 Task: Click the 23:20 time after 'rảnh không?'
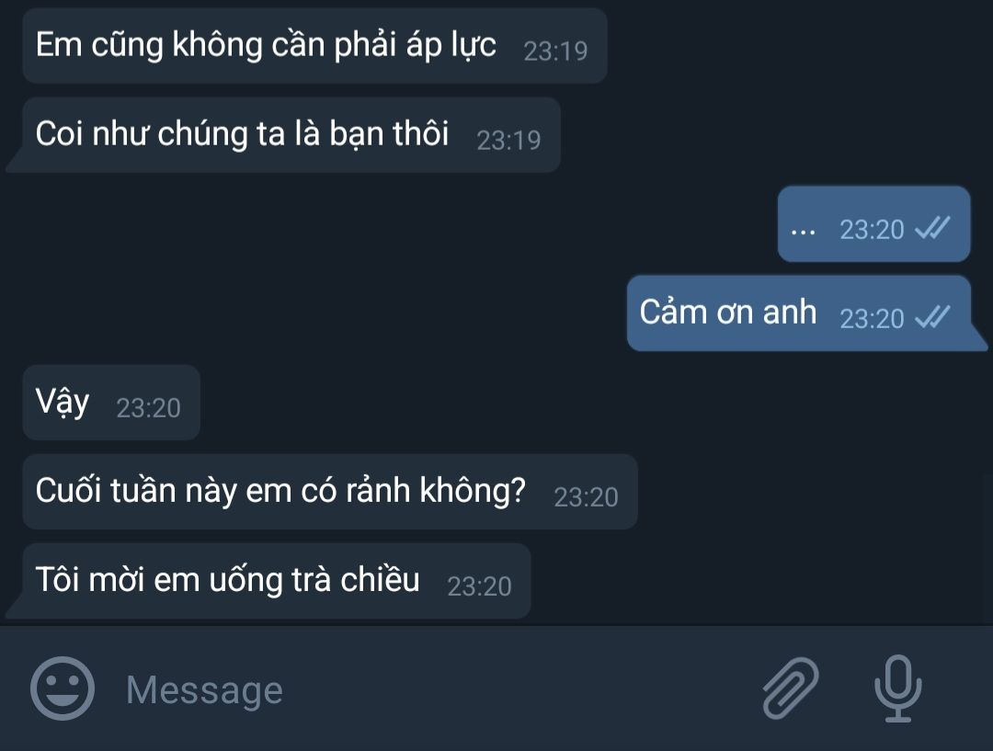[x=586, y=497]
